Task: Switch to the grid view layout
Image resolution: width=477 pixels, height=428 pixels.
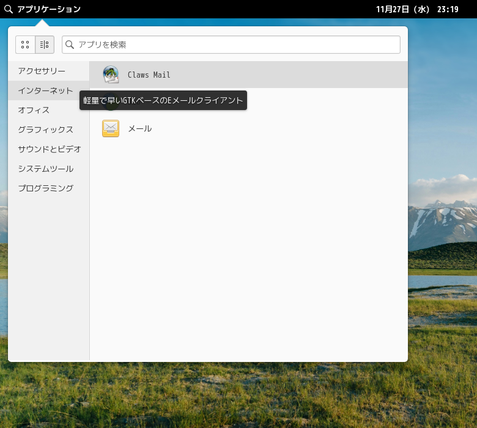Action: (x=25, y=45)
